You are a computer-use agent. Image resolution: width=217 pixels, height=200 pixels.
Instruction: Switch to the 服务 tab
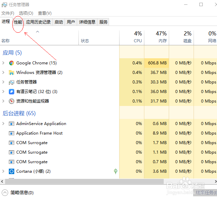tap(103, 22)
